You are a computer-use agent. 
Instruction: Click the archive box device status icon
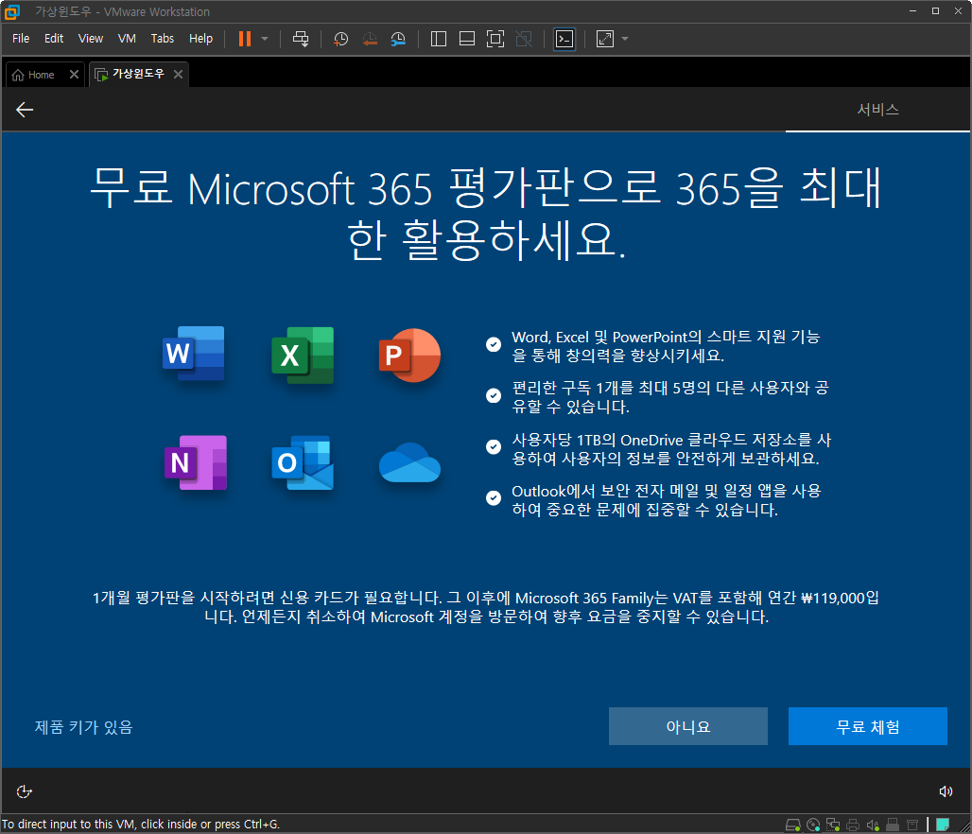tap(912, 825)
